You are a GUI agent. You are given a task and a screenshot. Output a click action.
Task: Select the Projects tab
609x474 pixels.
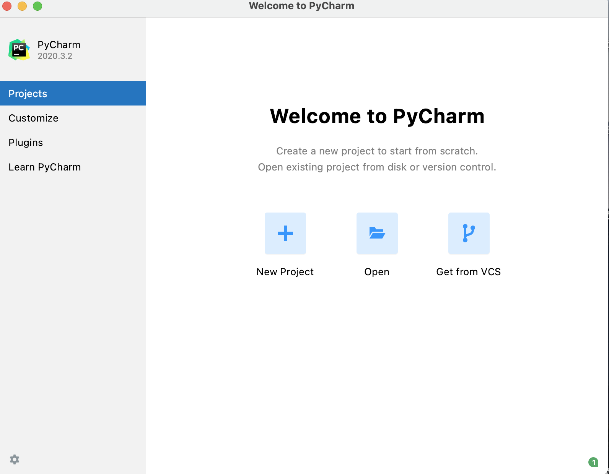coord(73,93)
